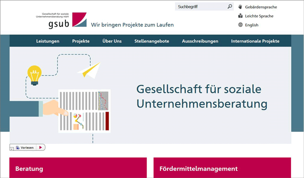Open the Leistungen menu
This screenshot has height=178, width=304.
48,41
